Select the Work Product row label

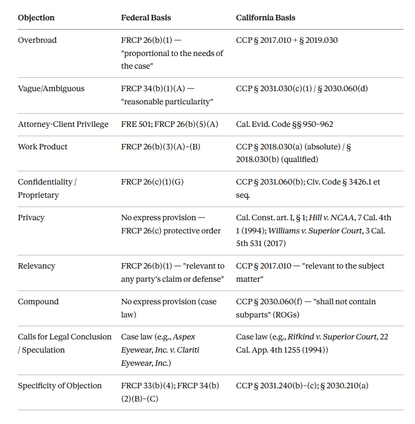click(x=43, y=147)
